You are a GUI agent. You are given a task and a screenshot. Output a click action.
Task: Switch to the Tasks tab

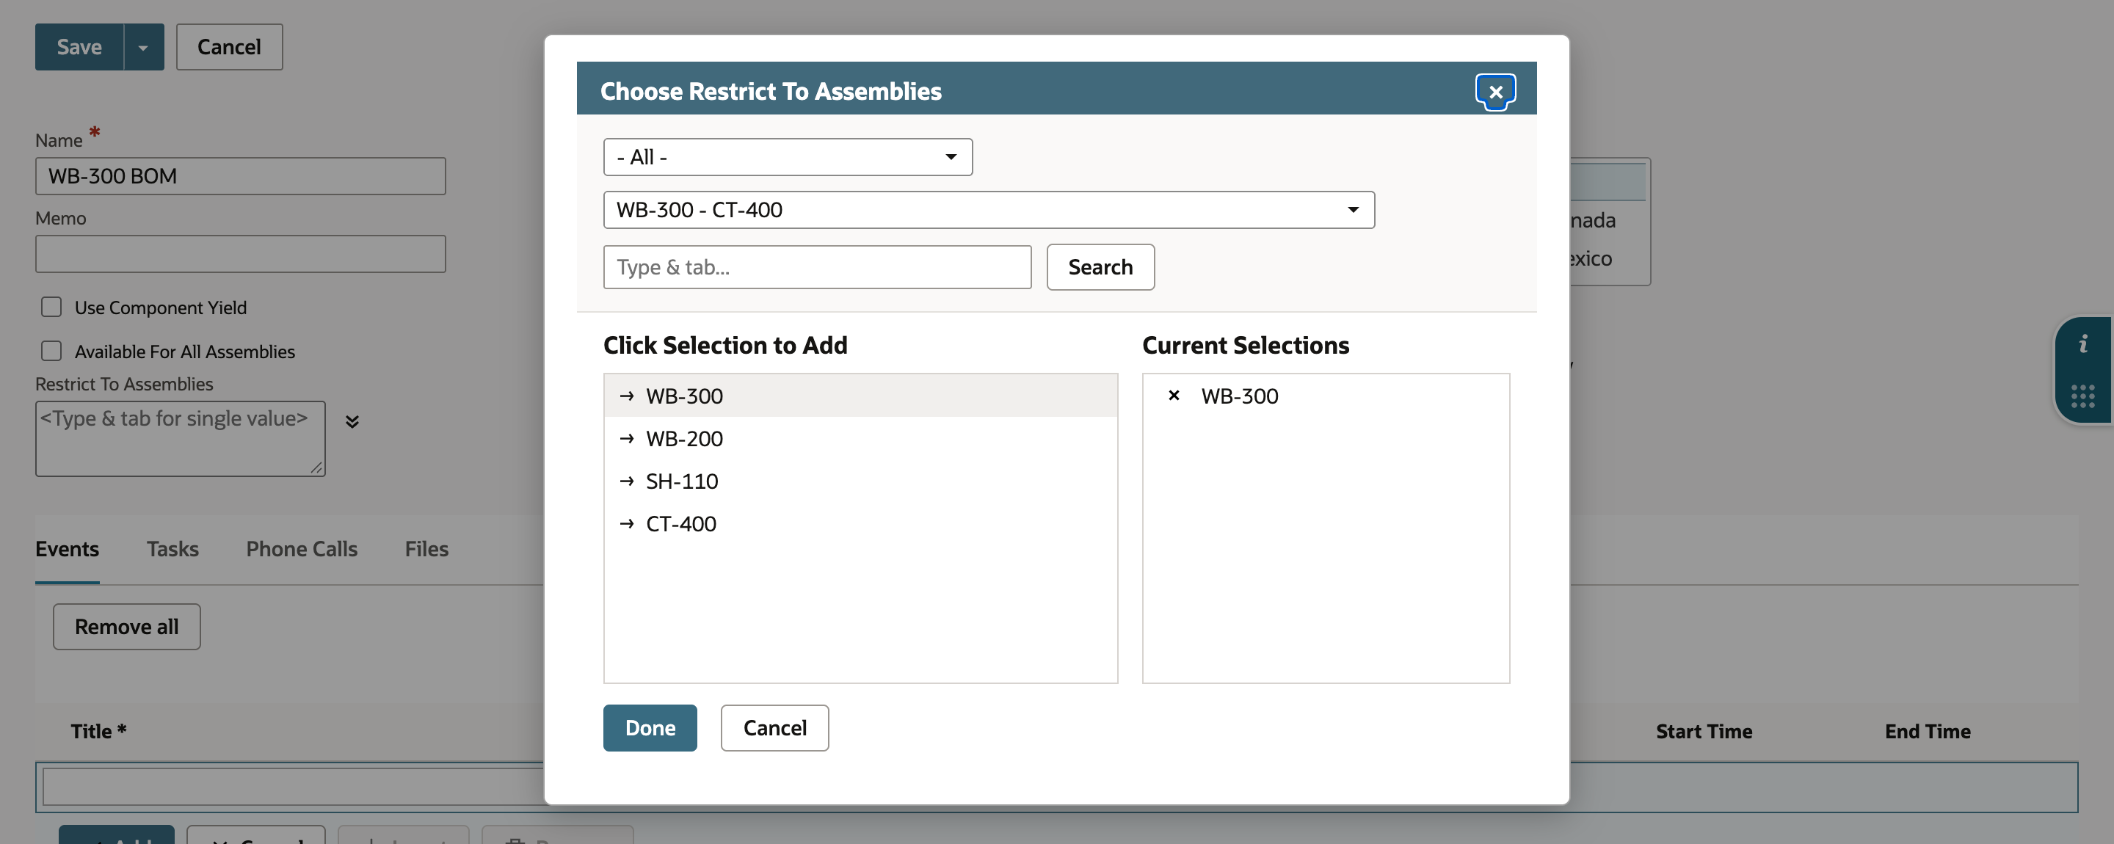pyautogui.click(x=172, y=549)
